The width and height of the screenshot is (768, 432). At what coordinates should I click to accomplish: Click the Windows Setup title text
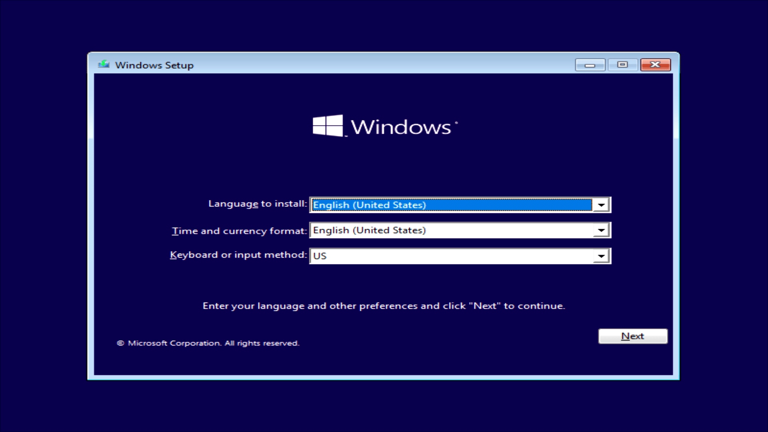point(154,65)
